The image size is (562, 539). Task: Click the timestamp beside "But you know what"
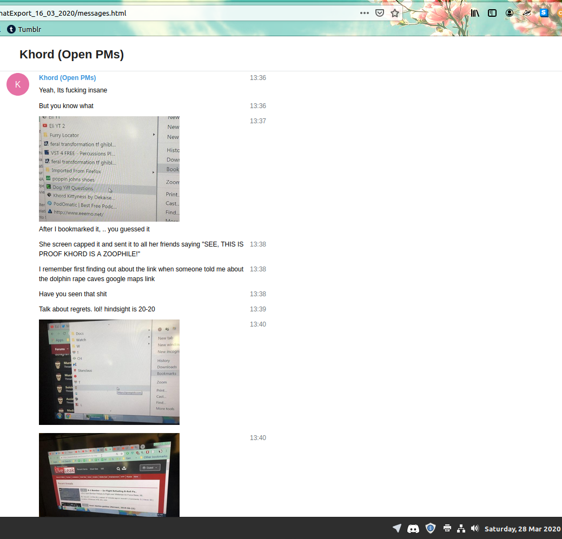pyautogui.click(x=258, y=106)
